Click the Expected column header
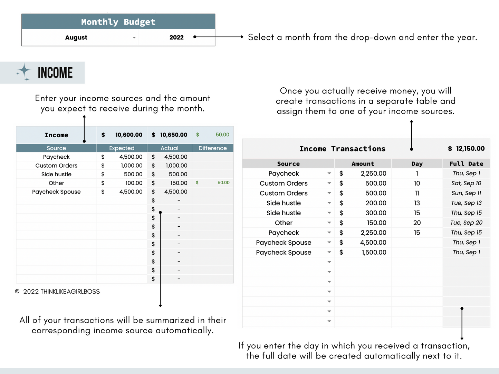 [x=122, y=148]
